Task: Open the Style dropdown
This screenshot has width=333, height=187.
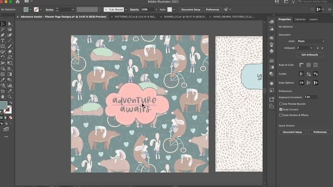Action: pos(174,9)
